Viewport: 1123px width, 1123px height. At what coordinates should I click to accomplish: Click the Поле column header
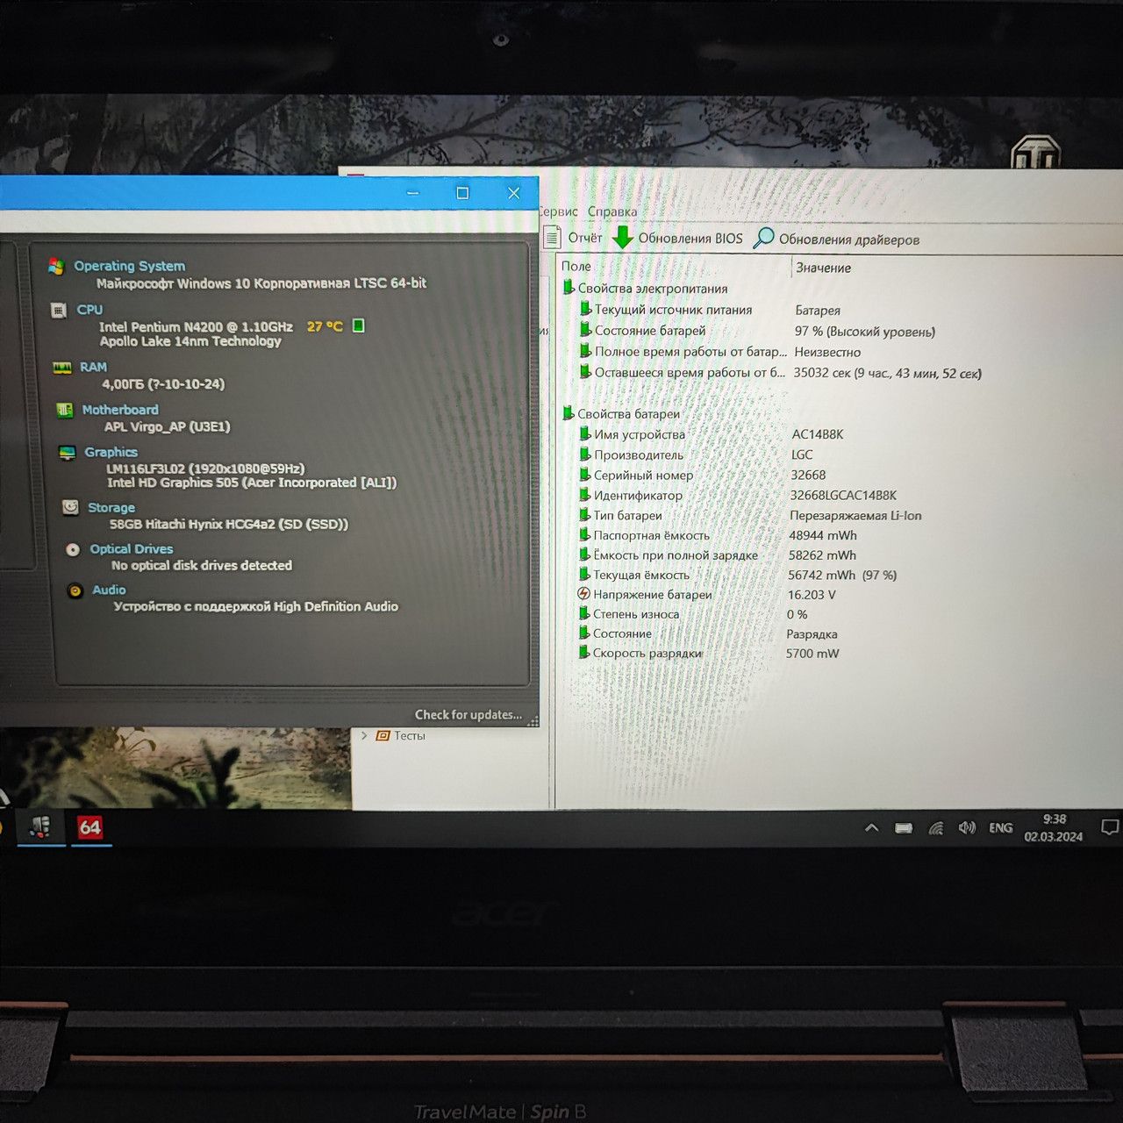pos(576,266)
